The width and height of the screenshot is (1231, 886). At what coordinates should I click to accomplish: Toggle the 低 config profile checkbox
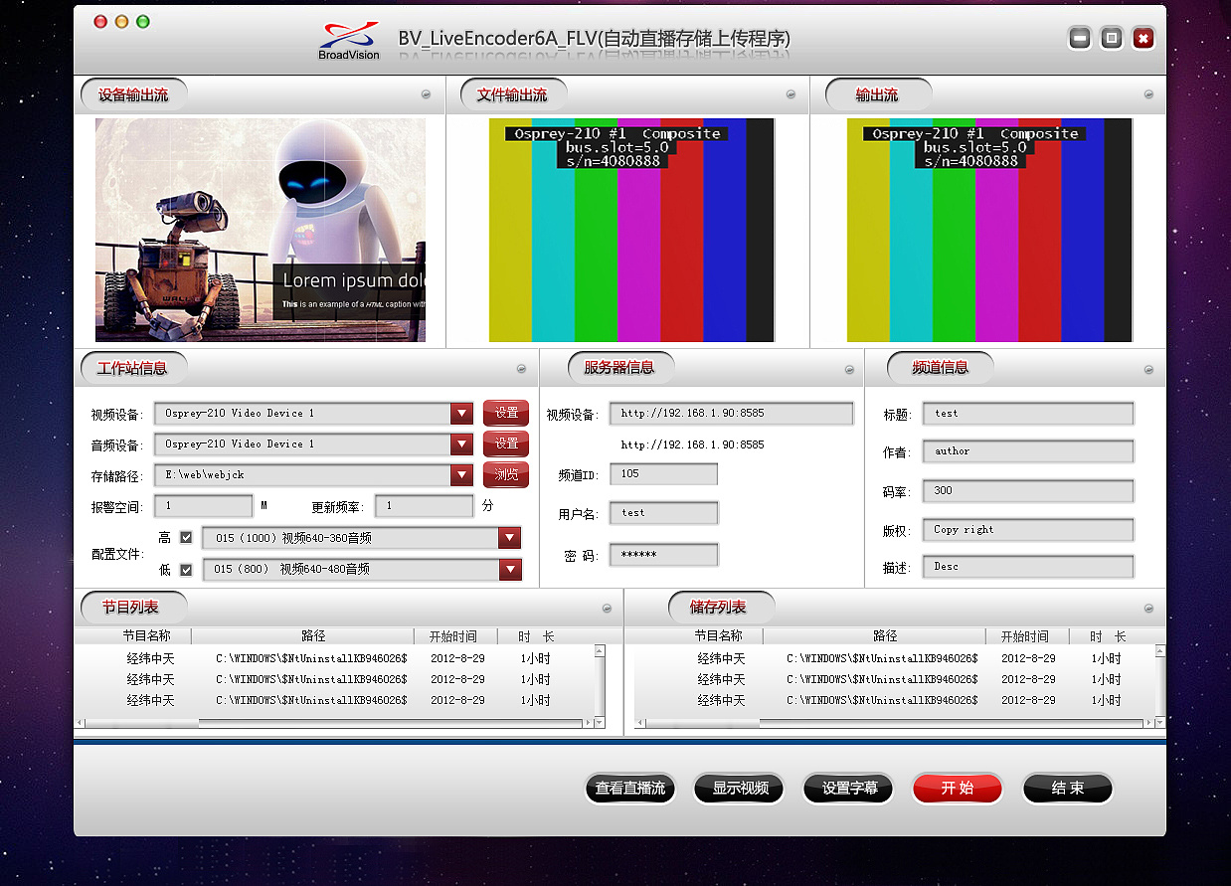pos(186,570)
